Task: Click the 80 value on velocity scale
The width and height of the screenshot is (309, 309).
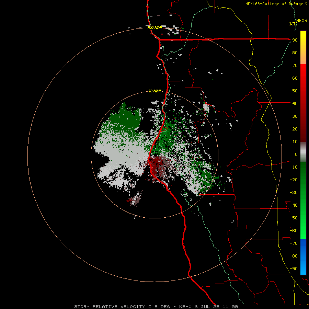Action: coord(295,53)
